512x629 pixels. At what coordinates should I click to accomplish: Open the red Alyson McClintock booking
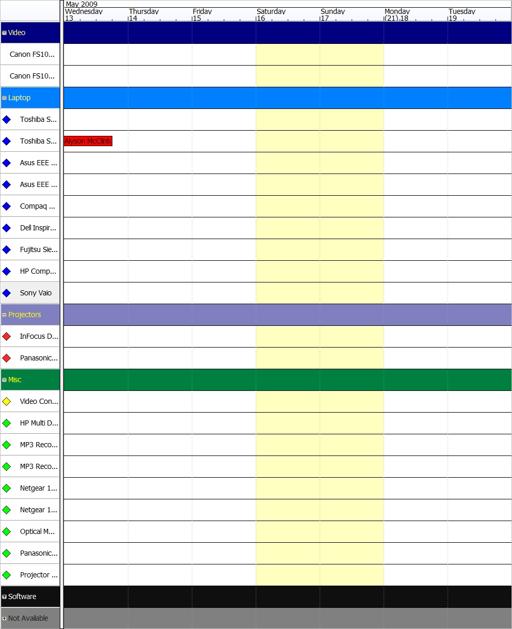[x=87, y=140]
